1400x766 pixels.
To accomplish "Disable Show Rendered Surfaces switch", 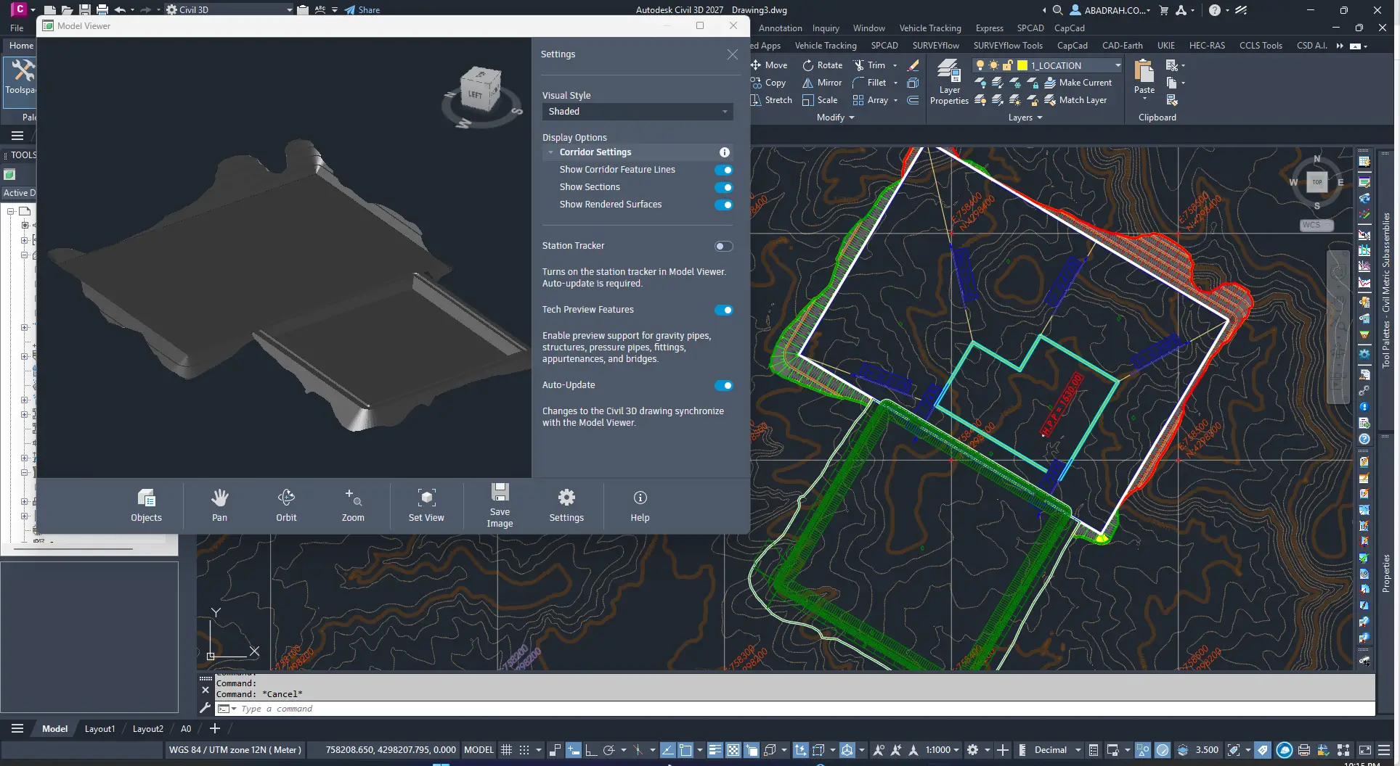I will coord(724,205).
